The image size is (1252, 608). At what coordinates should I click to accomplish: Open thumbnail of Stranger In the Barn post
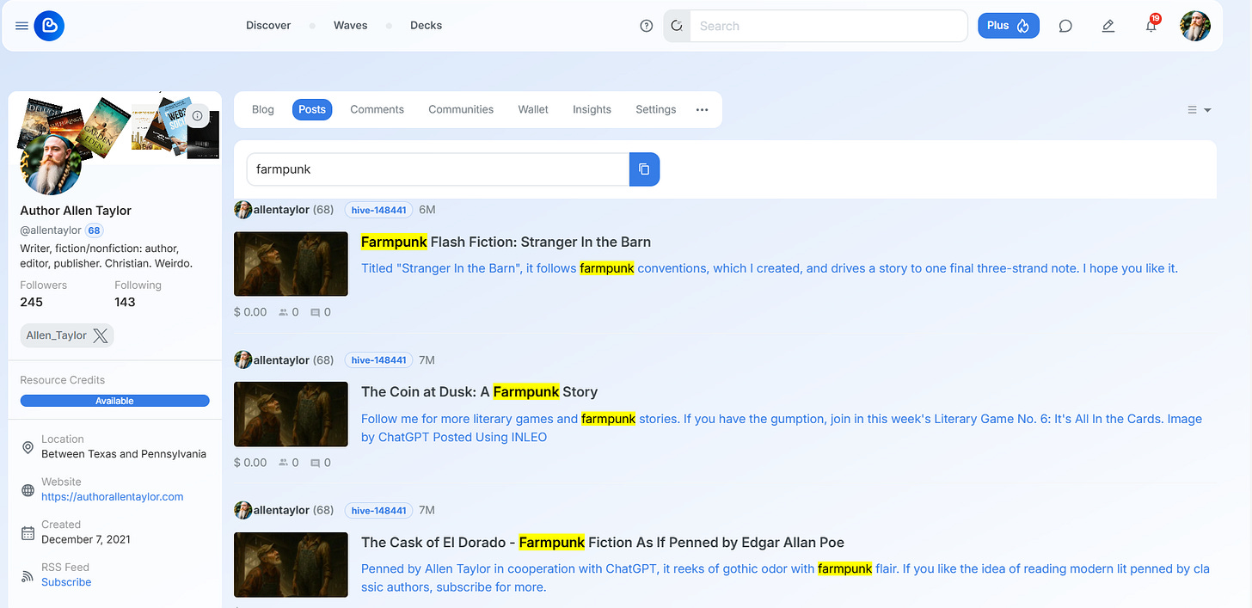(291, 264)
